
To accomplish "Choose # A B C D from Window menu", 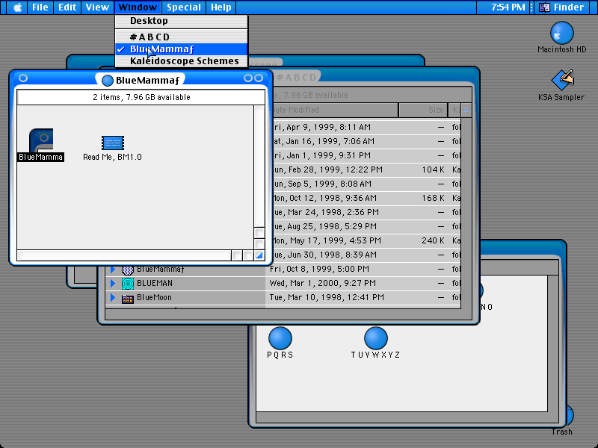I will tap(182, 37).
